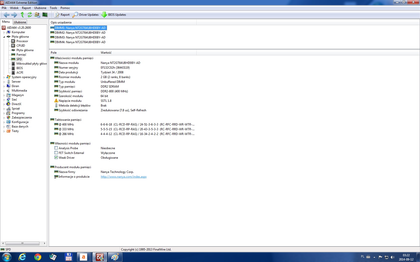Image resolution: width=420 pixels, height=262 pixels.
Task: Toggle the Analysis Probe checkbox
Action: [x=56, y=148]
